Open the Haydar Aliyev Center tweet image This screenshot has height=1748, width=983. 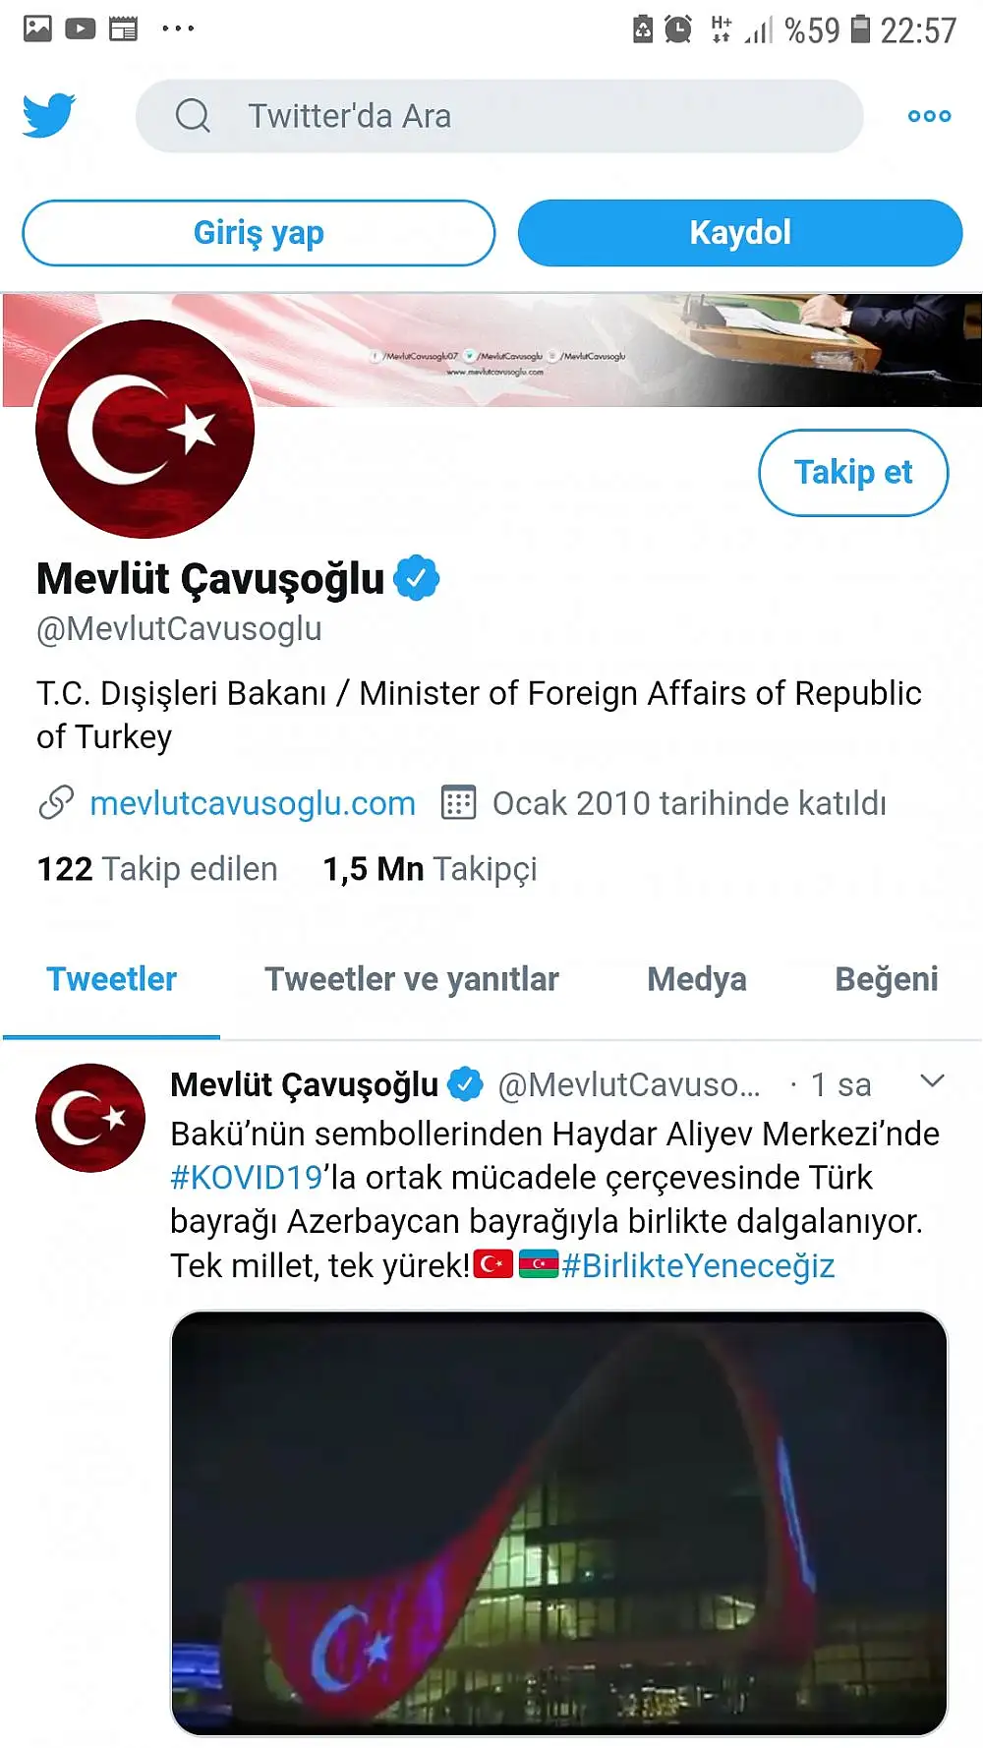[559, 1523]
